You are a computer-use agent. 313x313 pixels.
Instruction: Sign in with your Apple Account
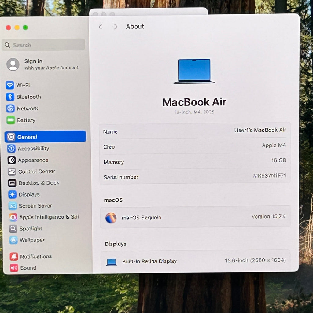[51, 64]
